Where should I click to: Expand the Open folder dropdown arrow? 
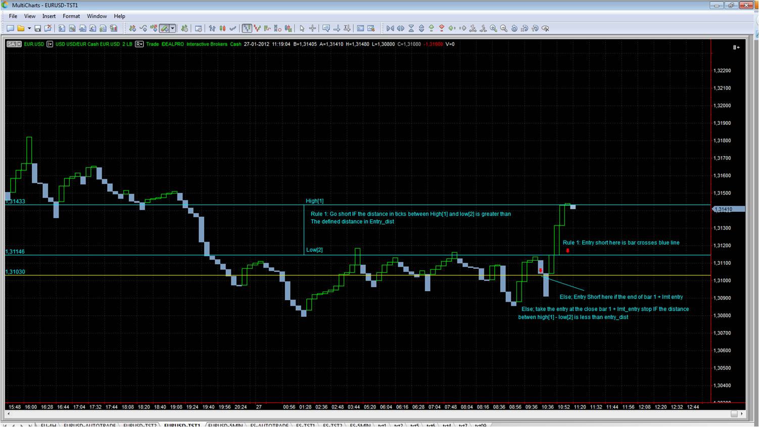click(29, 28)
